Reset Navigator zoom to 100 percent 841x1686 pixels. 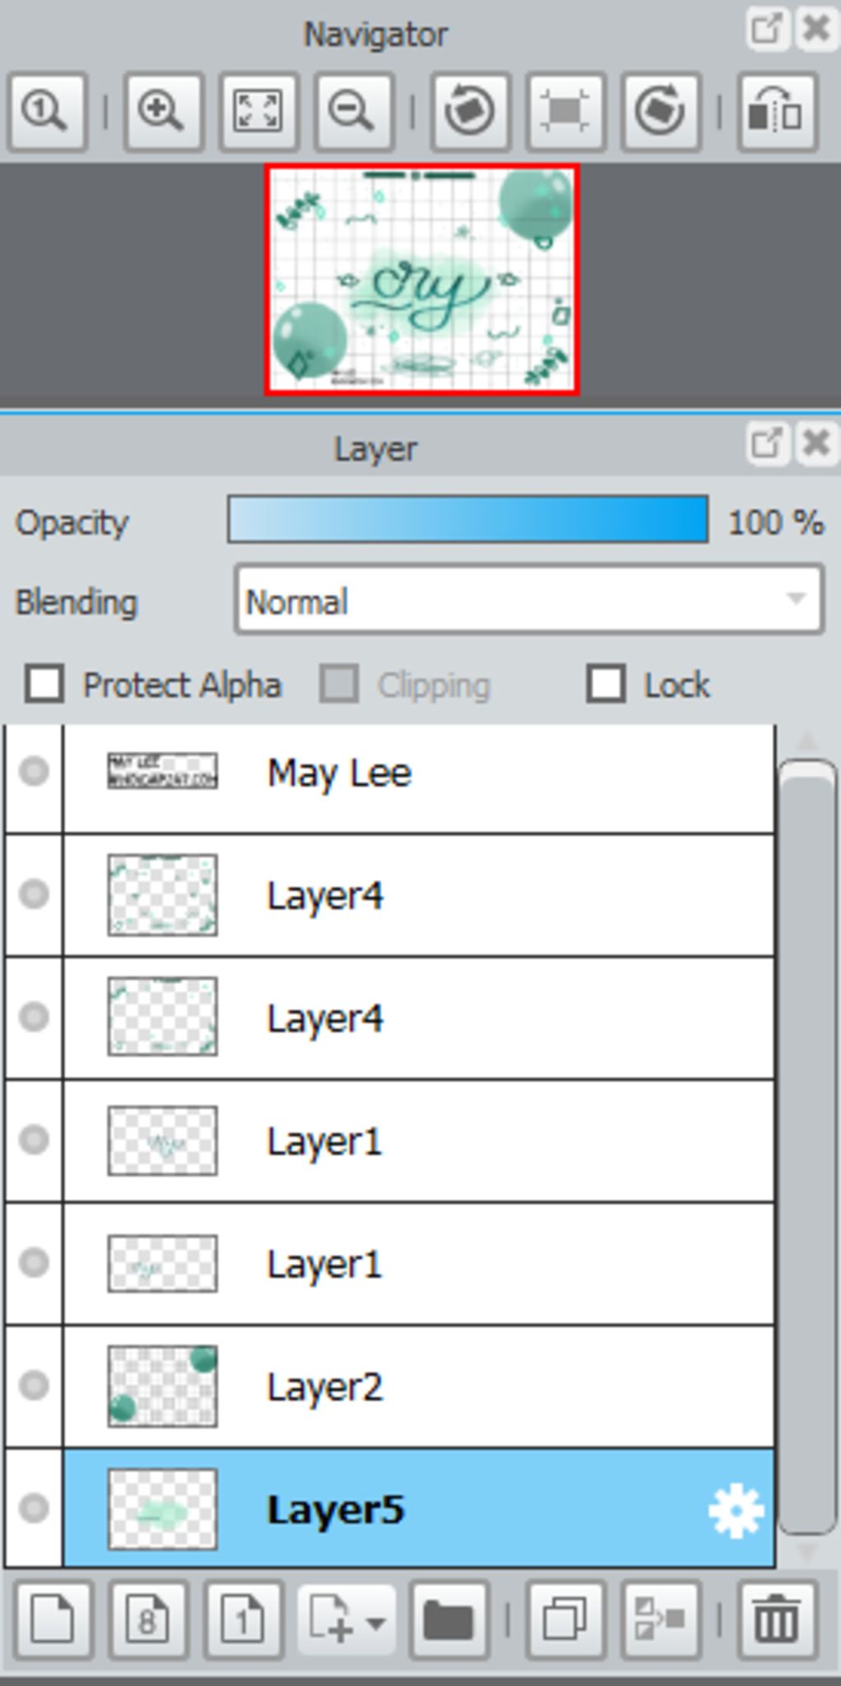[x=47, y=112]
